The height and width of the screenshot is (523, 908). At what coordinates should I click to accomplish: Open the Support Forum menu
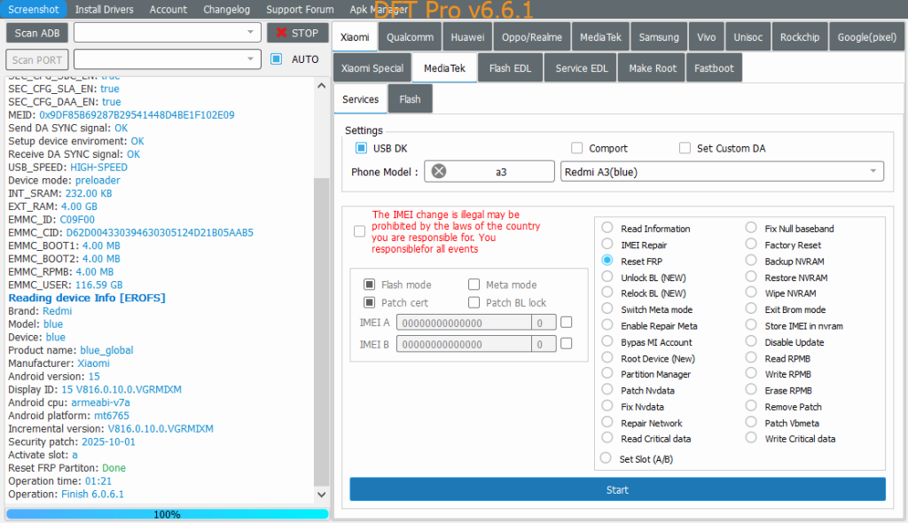pyautogui.click(x=300, y=9)
